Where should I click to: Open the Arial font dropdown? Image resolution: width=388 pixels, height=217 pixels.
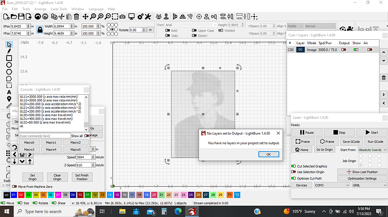tap(191, 25)
